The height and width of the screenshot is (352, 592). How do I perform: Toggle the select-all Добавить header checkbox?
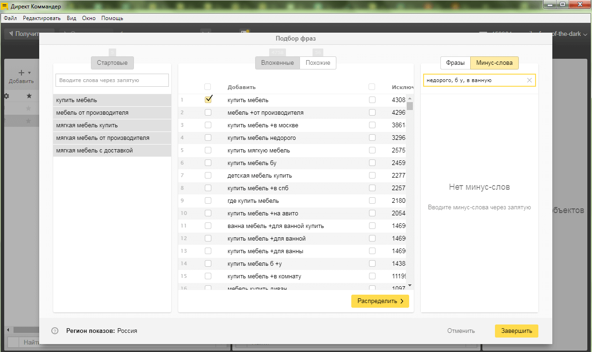point(208,87)
